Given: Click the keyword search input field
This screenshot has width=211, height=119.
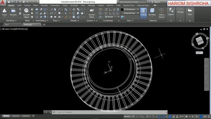Looking at the screenshot, I should pos(133,2).
